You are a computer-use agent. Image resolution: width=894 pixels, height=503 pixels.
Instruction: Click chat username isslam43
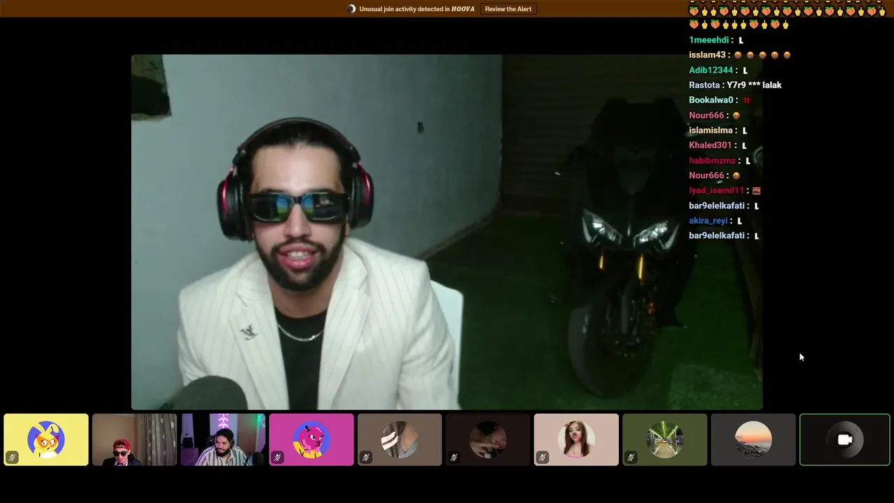click(x=708, y=55)
